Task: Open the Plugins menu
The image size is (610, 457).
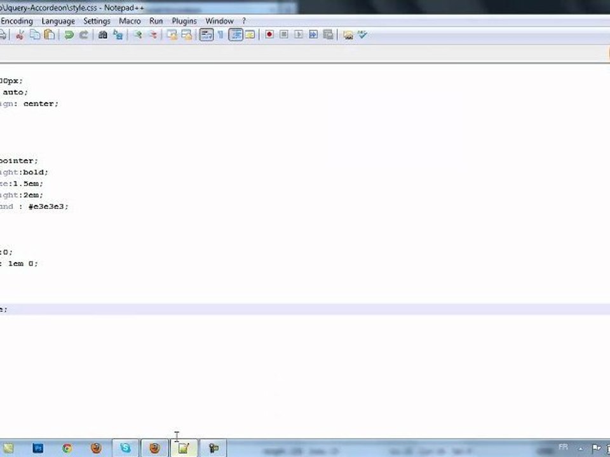Action: [x=184, y=21]
